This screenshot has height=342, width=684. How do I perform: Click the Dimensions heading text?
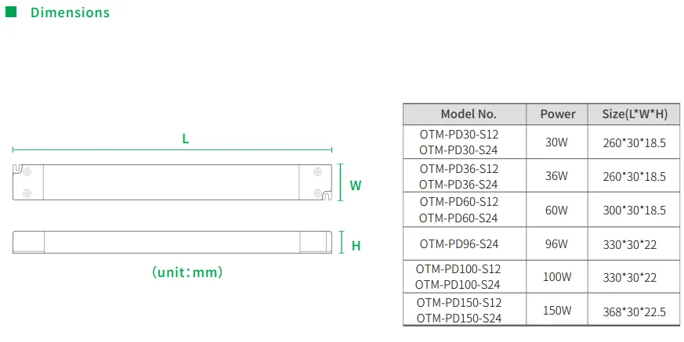click(70, 13)
